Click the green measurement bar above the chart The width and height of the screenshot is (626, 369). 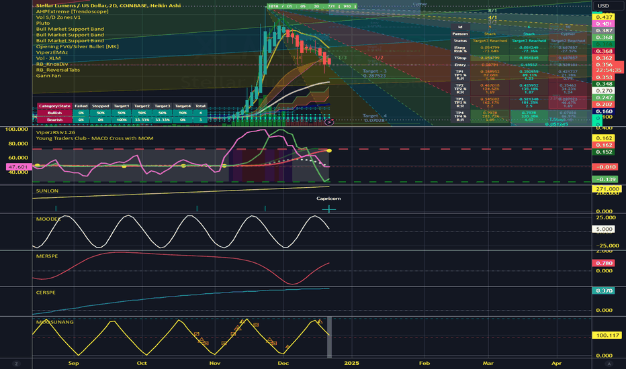(312, 7)
